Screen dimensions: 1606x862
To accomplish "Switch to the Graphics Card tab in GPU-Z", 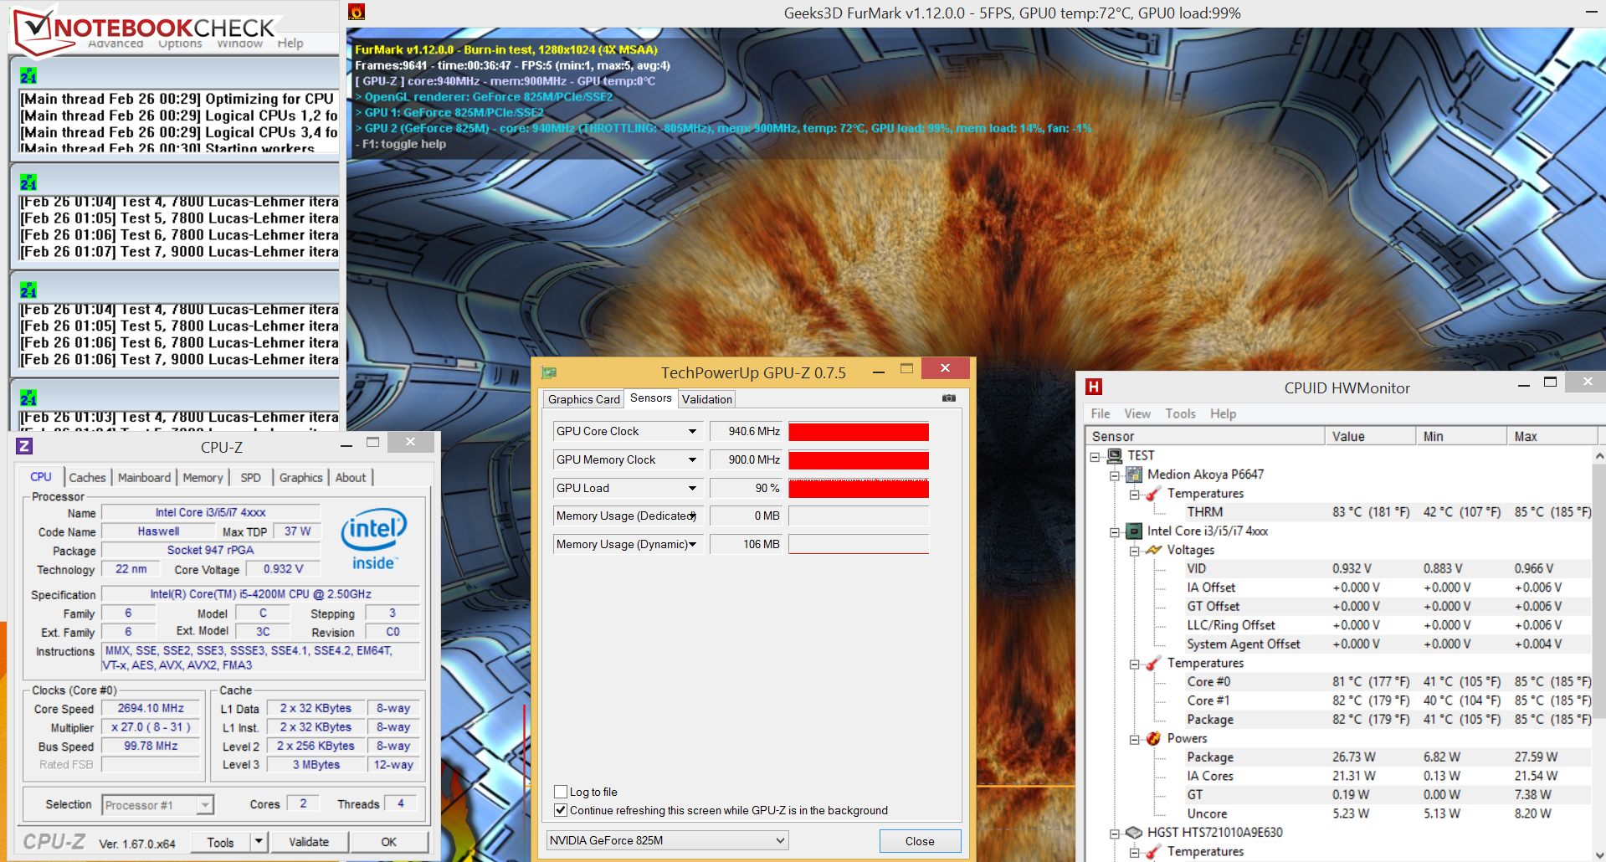I will tap(584, 399).
